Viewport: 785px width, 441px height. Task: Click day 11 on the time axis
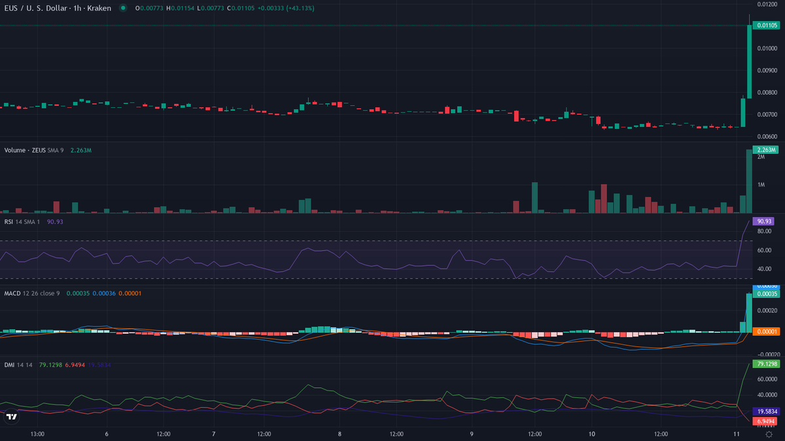coord(737,433)
